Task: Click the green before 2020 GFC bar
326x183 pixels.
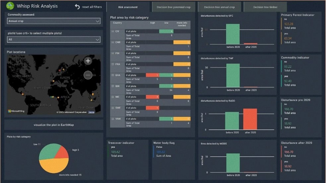Action: [233, 34]
